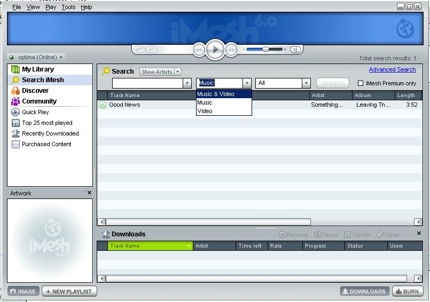Open Purchased Content list
430x302 pixels.
[46, 144]
